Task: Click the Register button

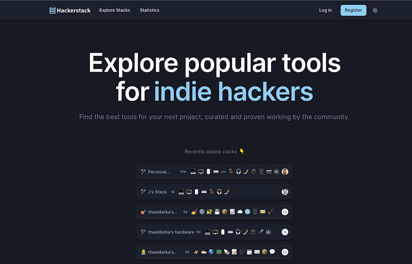Action: pos(353,10)
